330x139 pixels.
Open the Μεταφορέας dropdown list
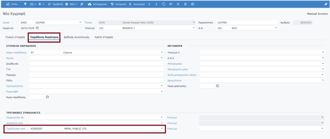point(323,64)
